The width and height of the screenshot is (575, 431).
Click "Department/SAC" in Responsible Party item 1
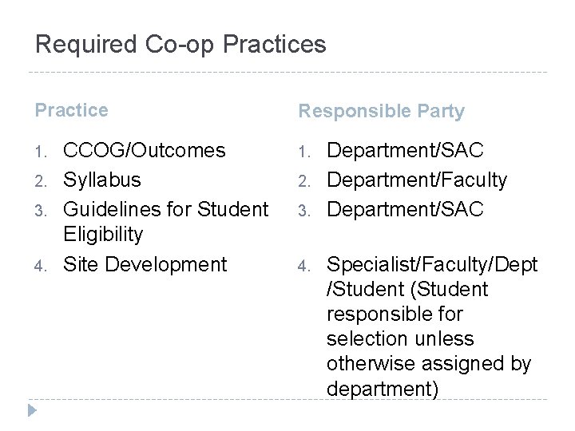coord(406,150)
